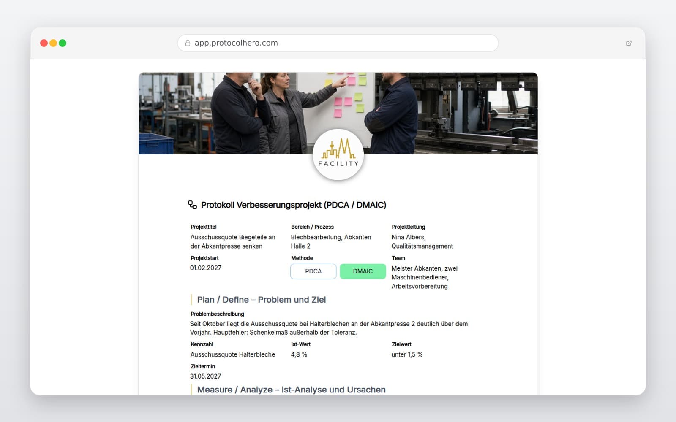Viewport: 676px width, 422px height.
Task: Click the green maximize window dot
Action: (63, 43)
